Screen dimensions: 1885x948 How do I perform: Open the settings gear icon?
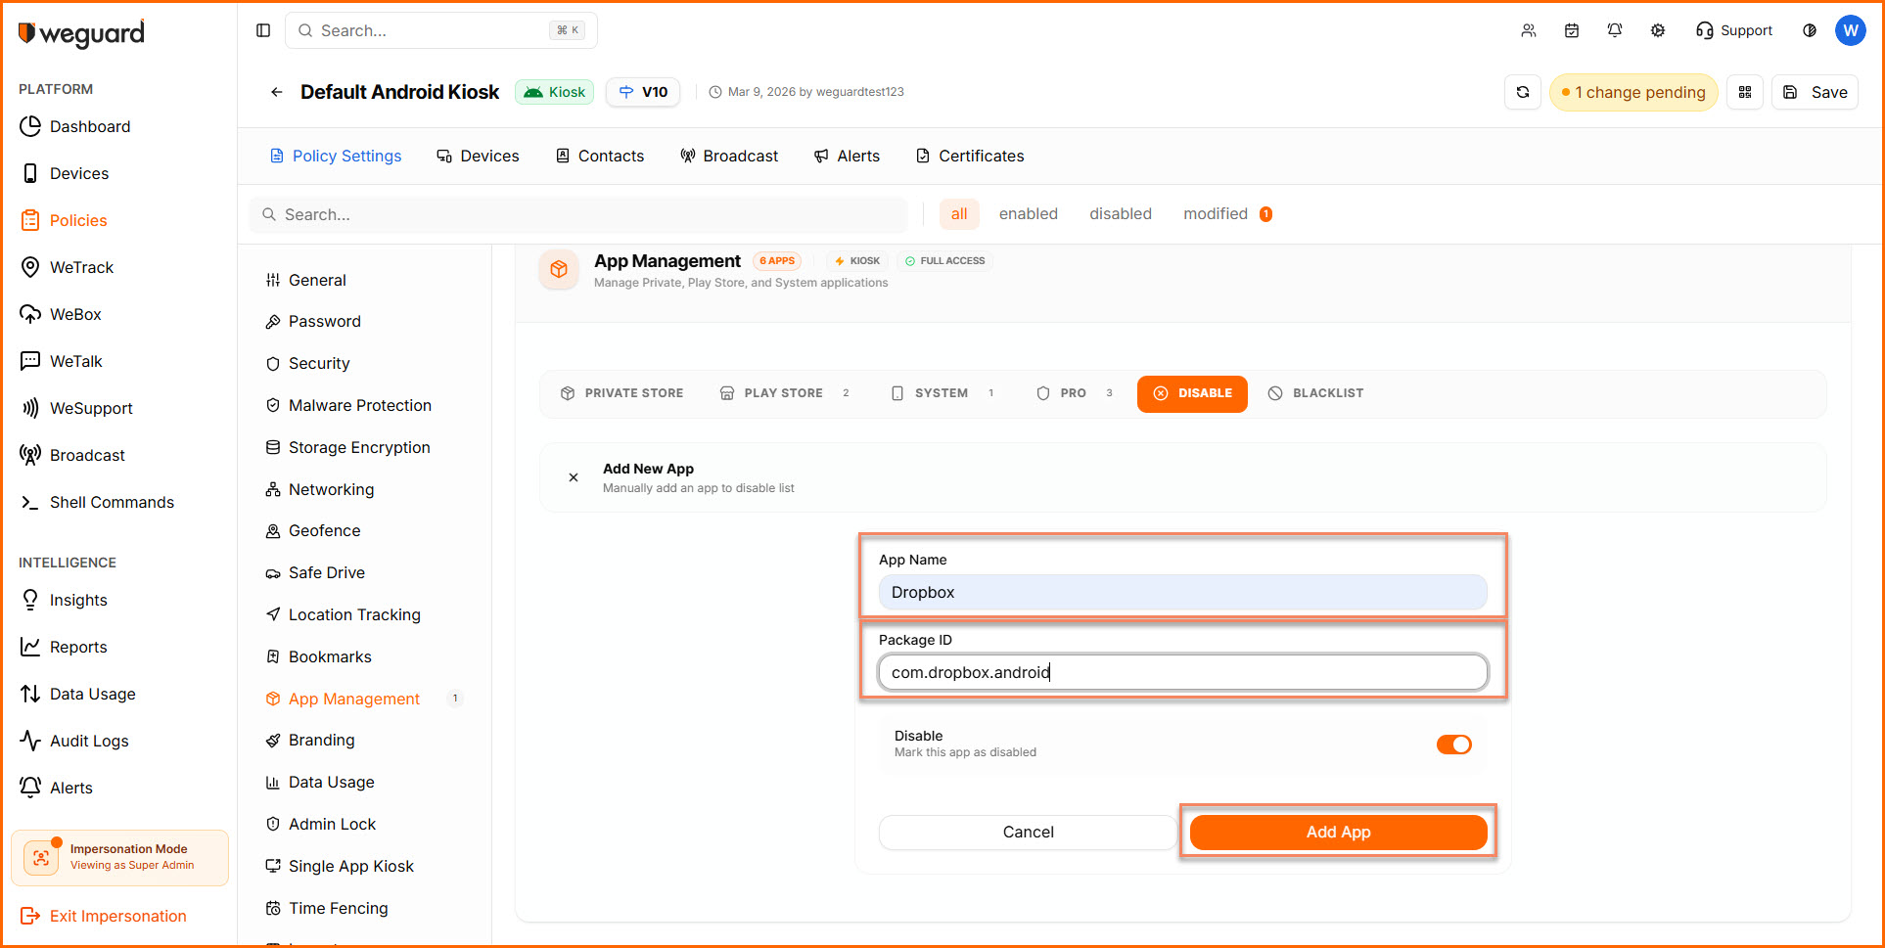coord(1657,30)
